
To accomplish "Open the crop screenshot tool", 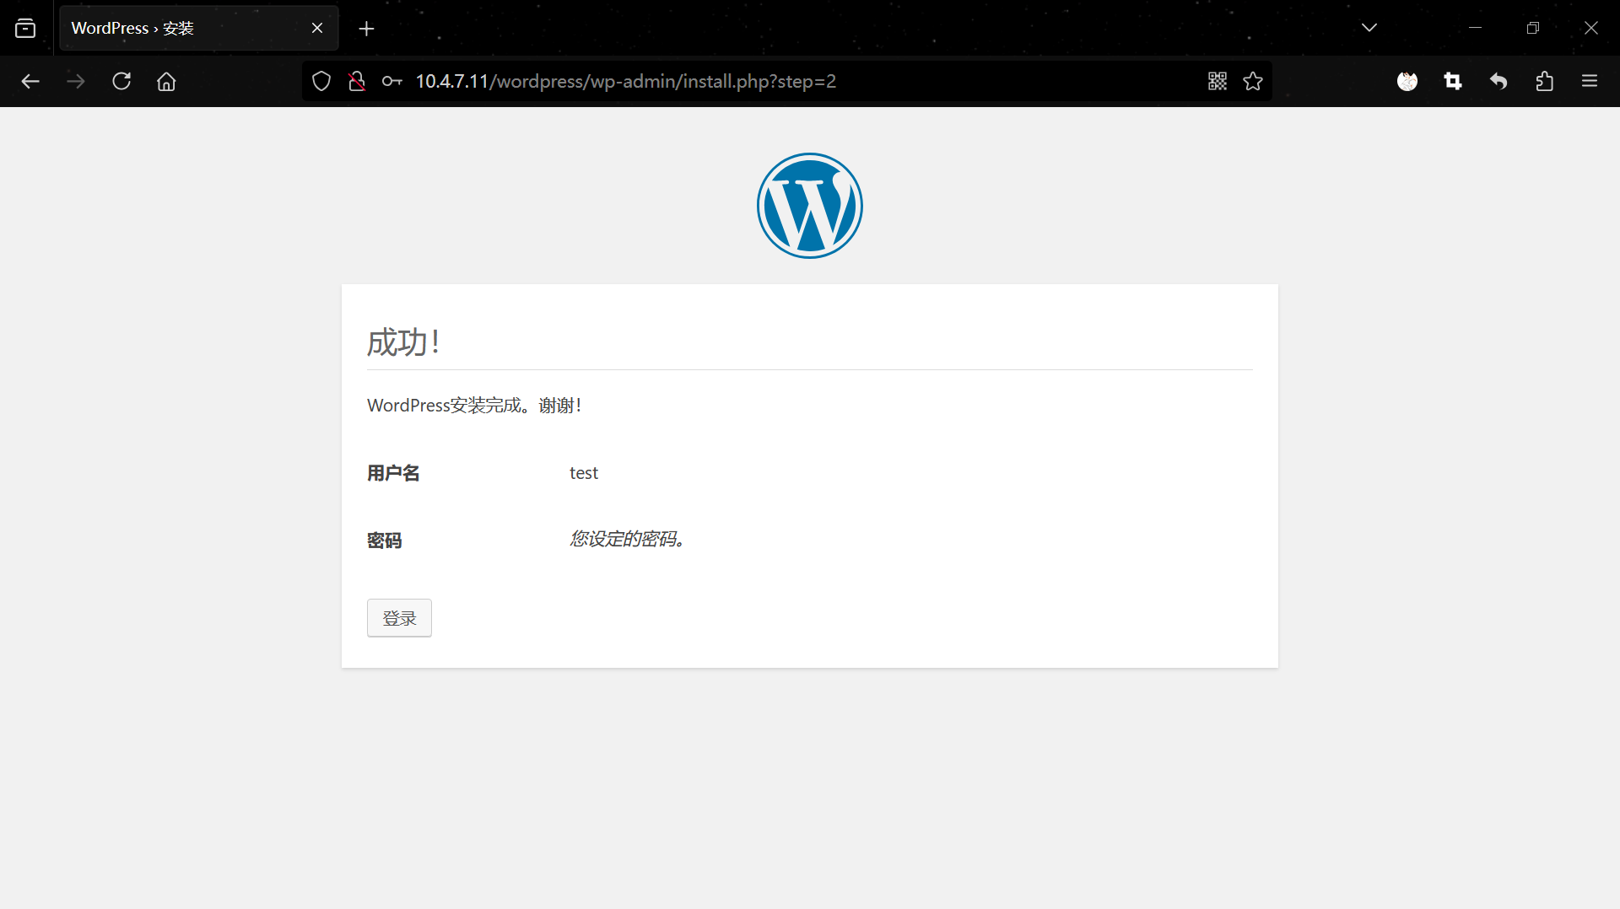I will pos(1453,81).
